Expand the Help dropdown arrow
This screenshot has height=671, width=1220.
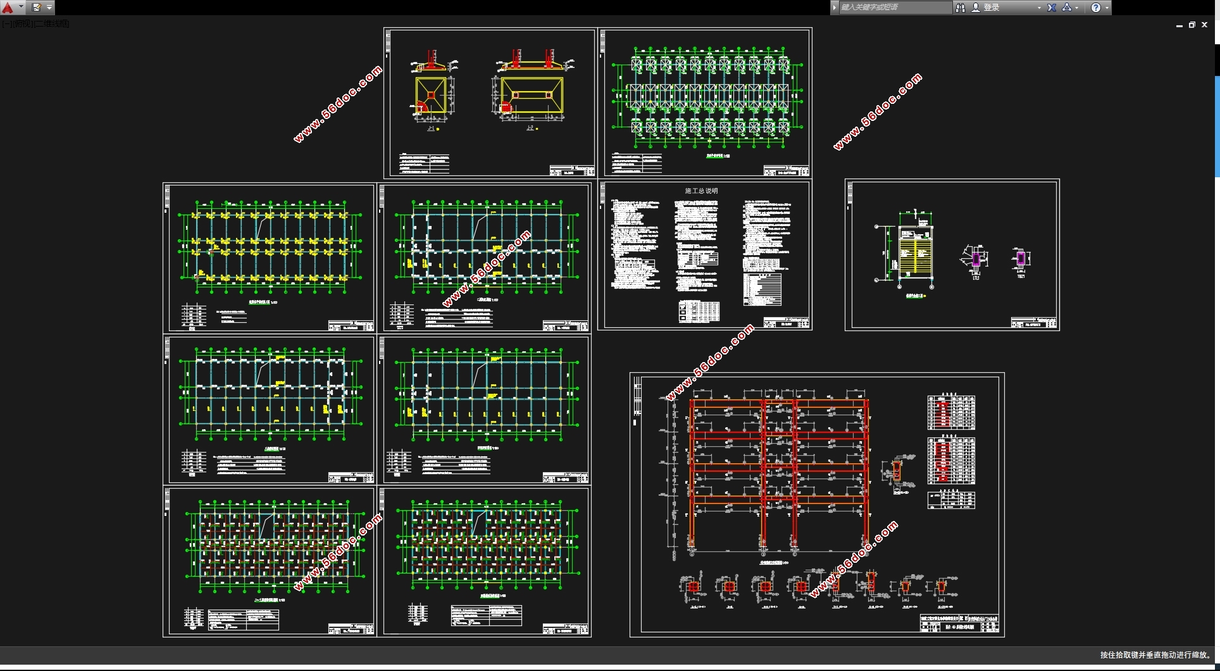[x=1107, y=8]
